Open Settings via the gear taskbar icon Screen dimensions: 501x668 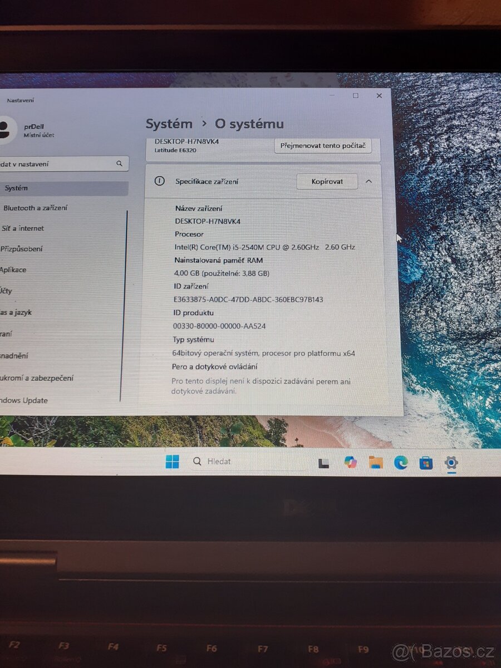pyautogui.click(x=450, y=463)
